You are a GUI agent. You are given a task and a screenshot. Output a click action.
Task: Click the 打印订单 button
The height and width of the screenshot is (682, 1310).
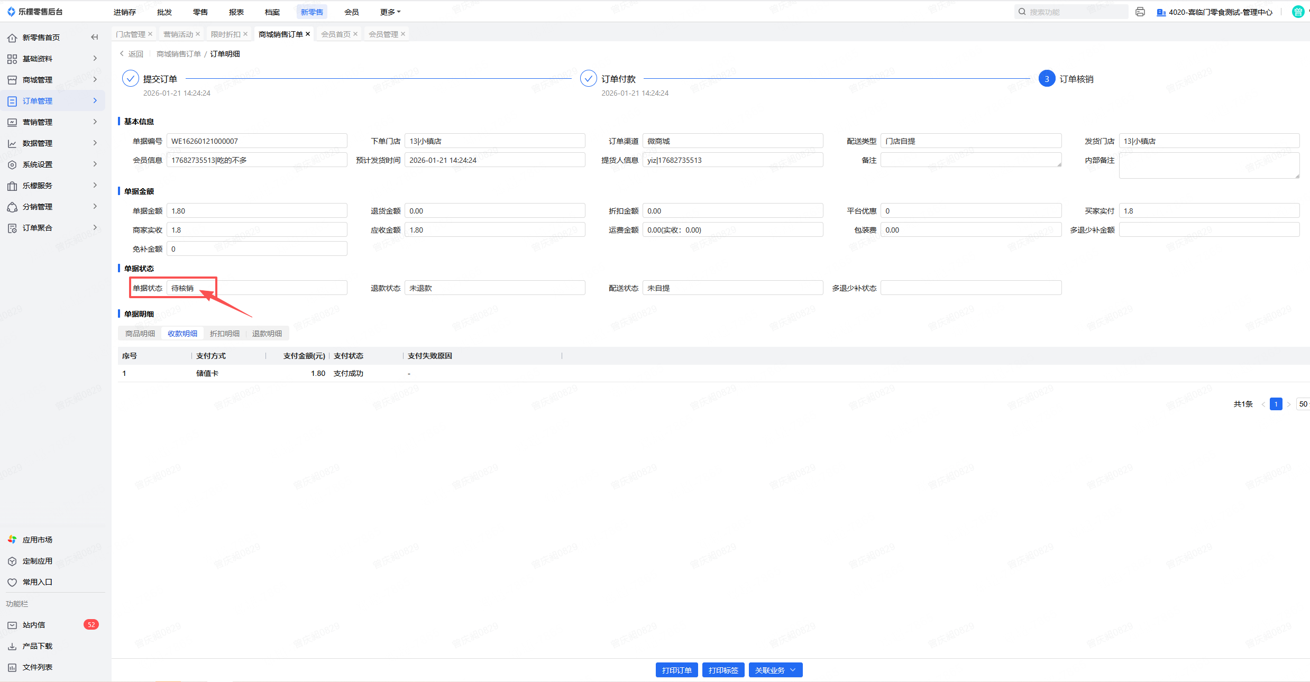tap(676, 670)
